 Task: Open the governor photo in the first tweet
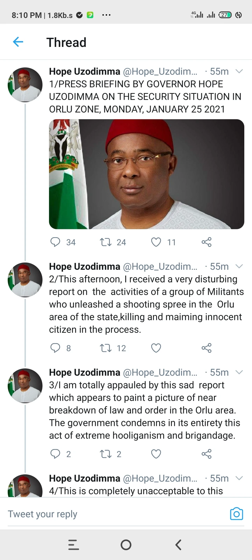pyautogui.click(x=147, y=174)
